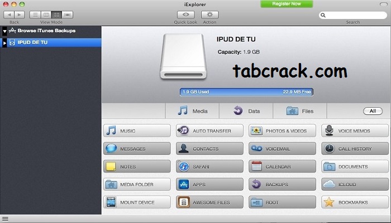
Task: Open Voice Memos
Action: (355, 130)
